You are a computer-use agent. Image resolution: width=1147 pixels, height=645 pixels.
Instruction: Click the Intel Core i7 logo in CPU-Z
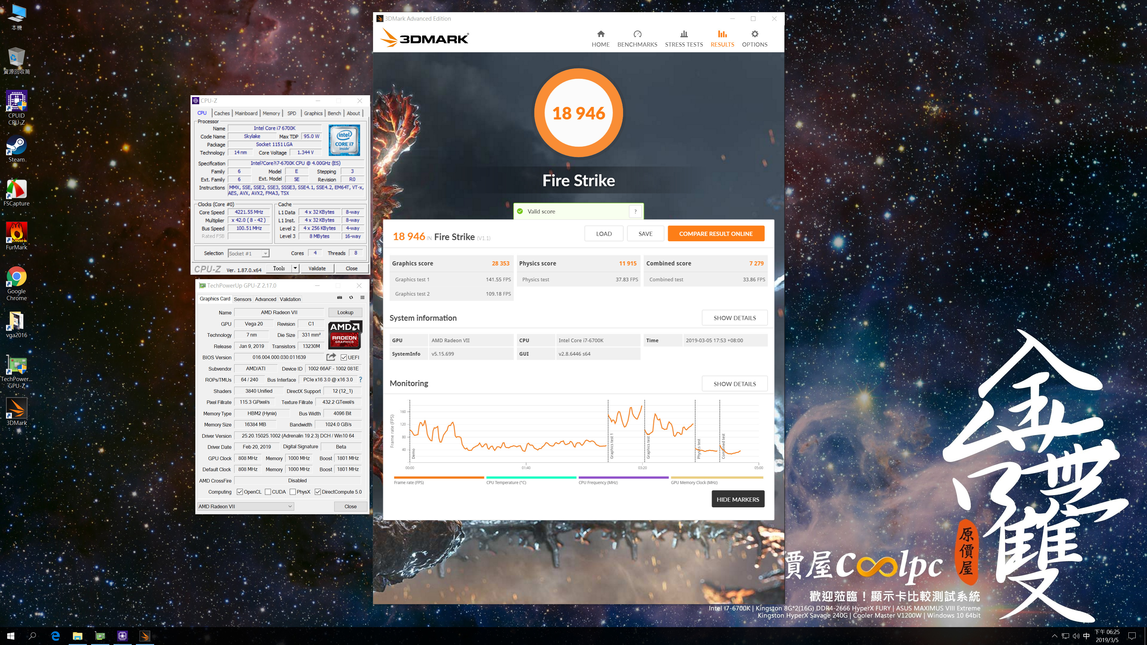pyautogui.click(x=344, y=140)
